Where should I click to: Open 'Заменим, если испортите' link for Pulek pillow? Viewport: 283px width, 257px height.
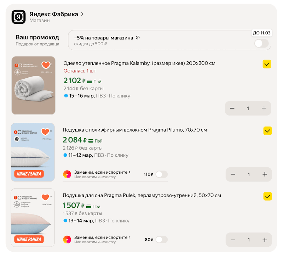coord(102,237)
